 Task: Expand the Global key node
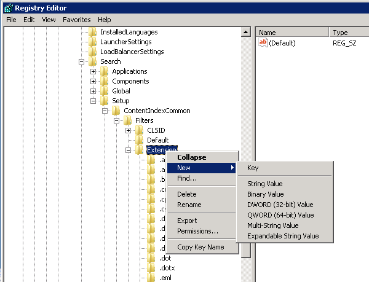pos(93,91)
